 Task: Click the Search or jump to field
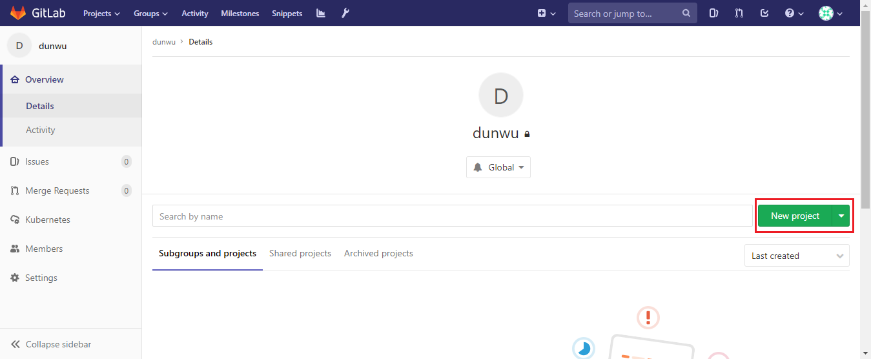pyautogui.click(x=632, y=13)
